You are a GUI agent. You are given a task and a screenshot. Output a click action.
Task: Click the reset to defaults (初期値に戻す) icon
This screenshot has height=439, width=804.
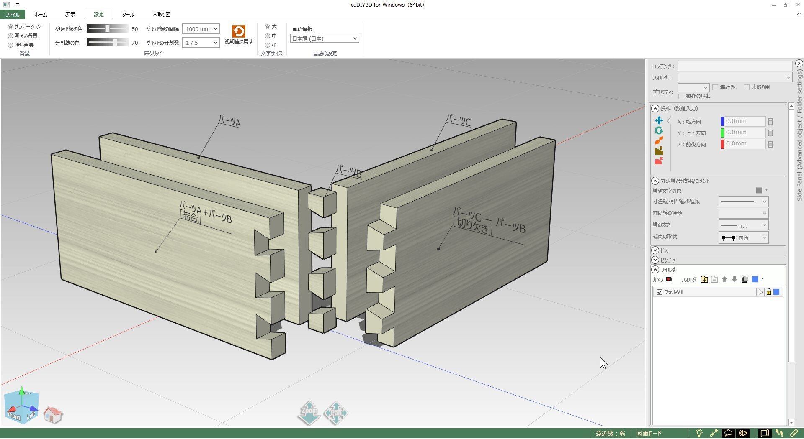point(238,32)
